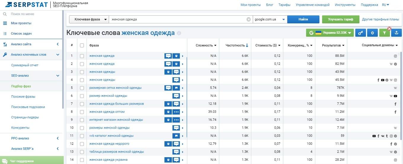Open 'Страницы-лидеры' in the sidebar
Viewport: 403px width, 164px height.
coord(25,117)
